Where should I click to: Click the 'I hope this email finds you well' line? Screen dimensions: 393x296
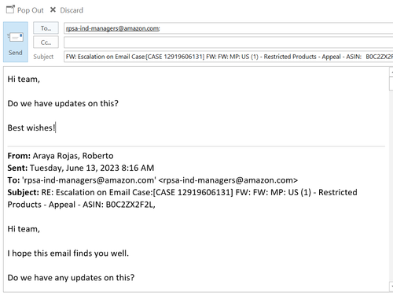(x=68, y=253)
